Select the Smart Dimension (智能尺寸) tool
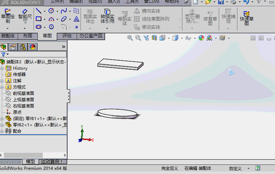275x174 pixels. coord(25,16)
